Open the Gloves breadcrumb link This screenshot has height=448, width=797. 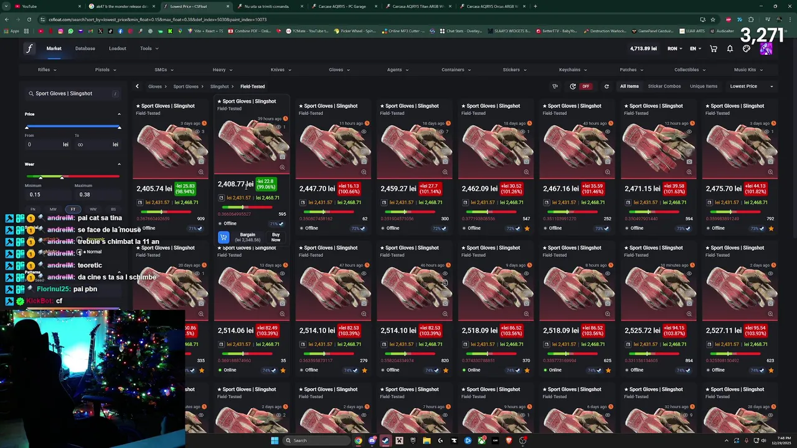(155, 86)
